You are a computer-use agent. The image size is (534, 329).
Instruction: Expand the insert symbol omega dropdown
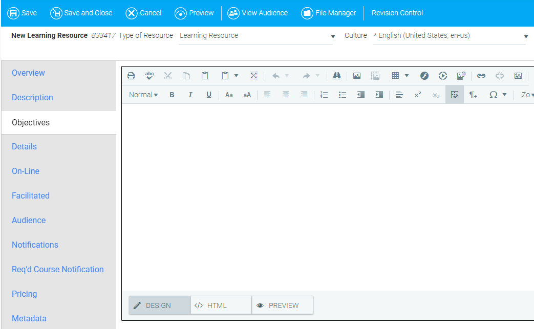point(504,95)
